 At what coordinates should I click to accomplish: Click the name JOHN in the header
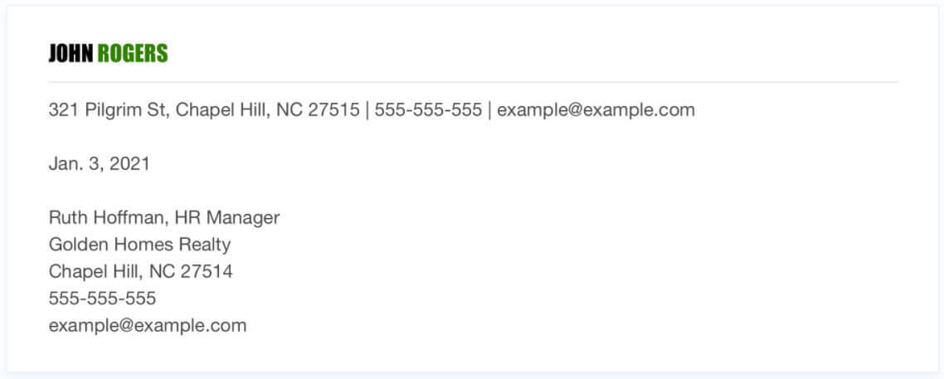point(71,54)
